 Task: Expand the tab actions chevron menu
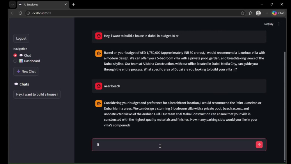pos(13,4)
